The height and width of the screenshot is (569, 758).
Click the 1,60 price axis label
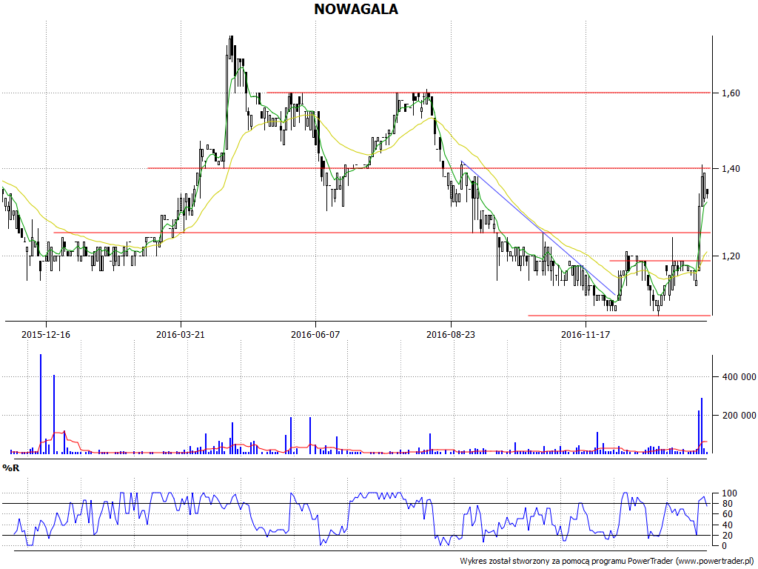coord(731,93)
